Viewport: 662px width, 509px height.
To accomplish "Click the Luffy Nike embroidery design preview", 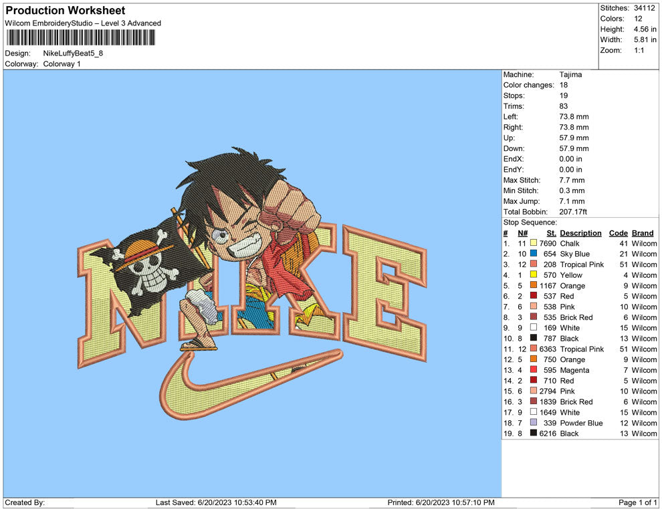I will pos(253,285).
